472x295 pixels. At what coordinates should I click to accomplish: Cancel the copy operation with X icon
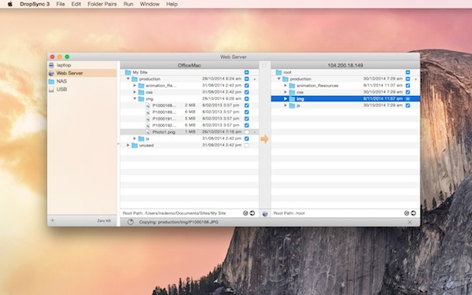point(410,222)
